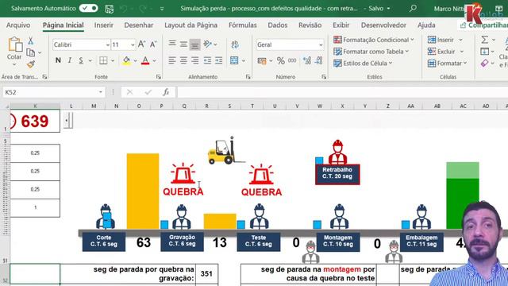Click the text Orientation icon
Image resolution: width=508 pixels, height=286 pixels.
point(207,44)
